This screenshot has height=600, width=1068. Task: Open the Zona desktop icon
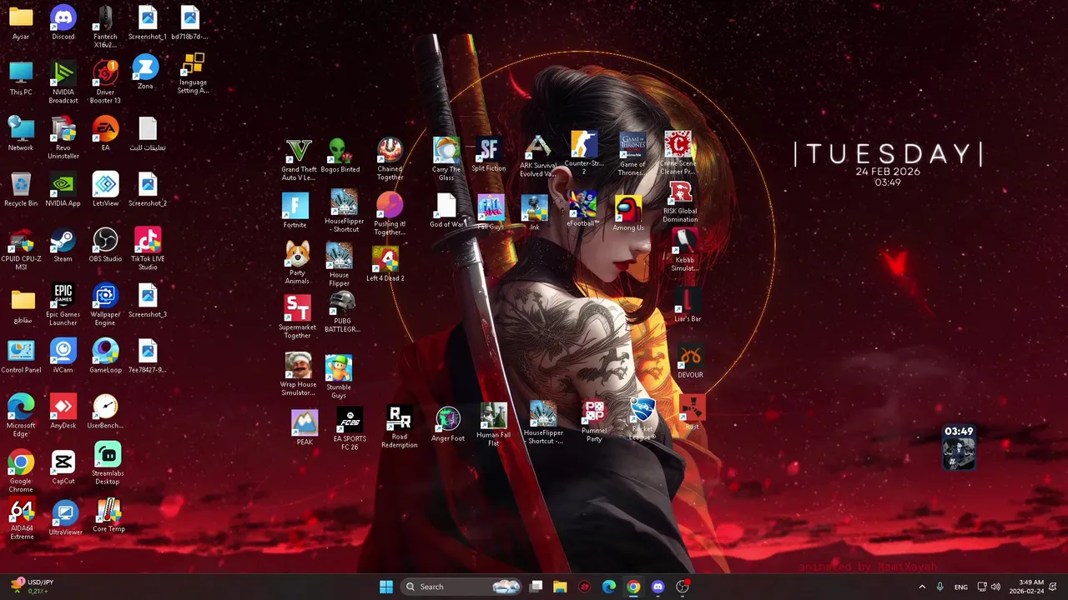click(x=145, y=72)
